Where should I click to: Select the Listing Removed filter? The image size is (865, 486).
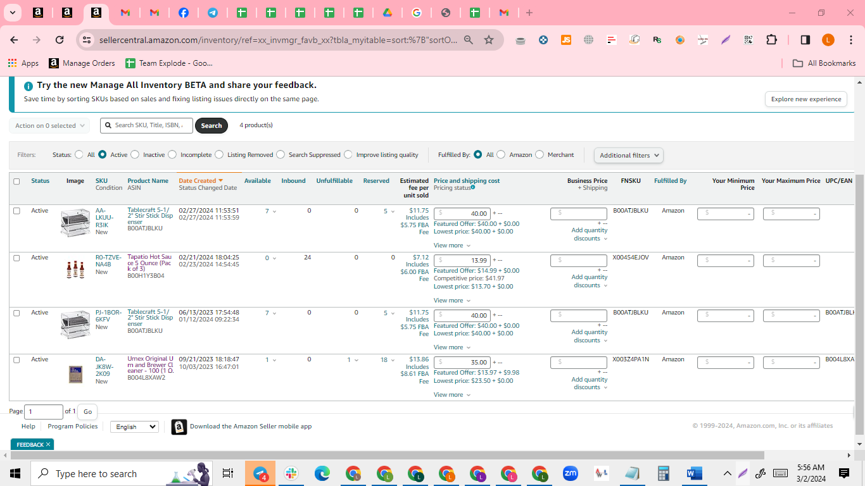(x=219, y=154)
